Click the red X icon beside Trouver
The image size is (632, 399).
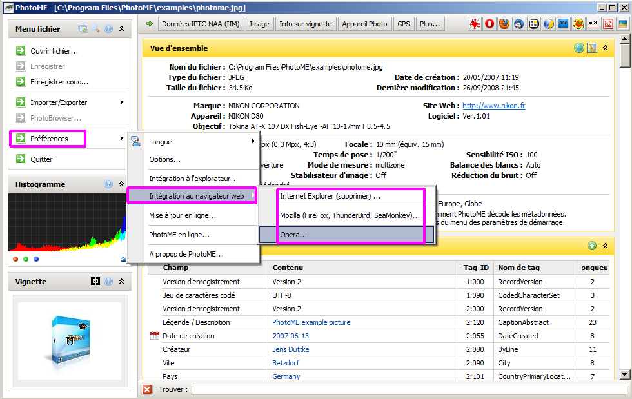(x=147, y=389)
